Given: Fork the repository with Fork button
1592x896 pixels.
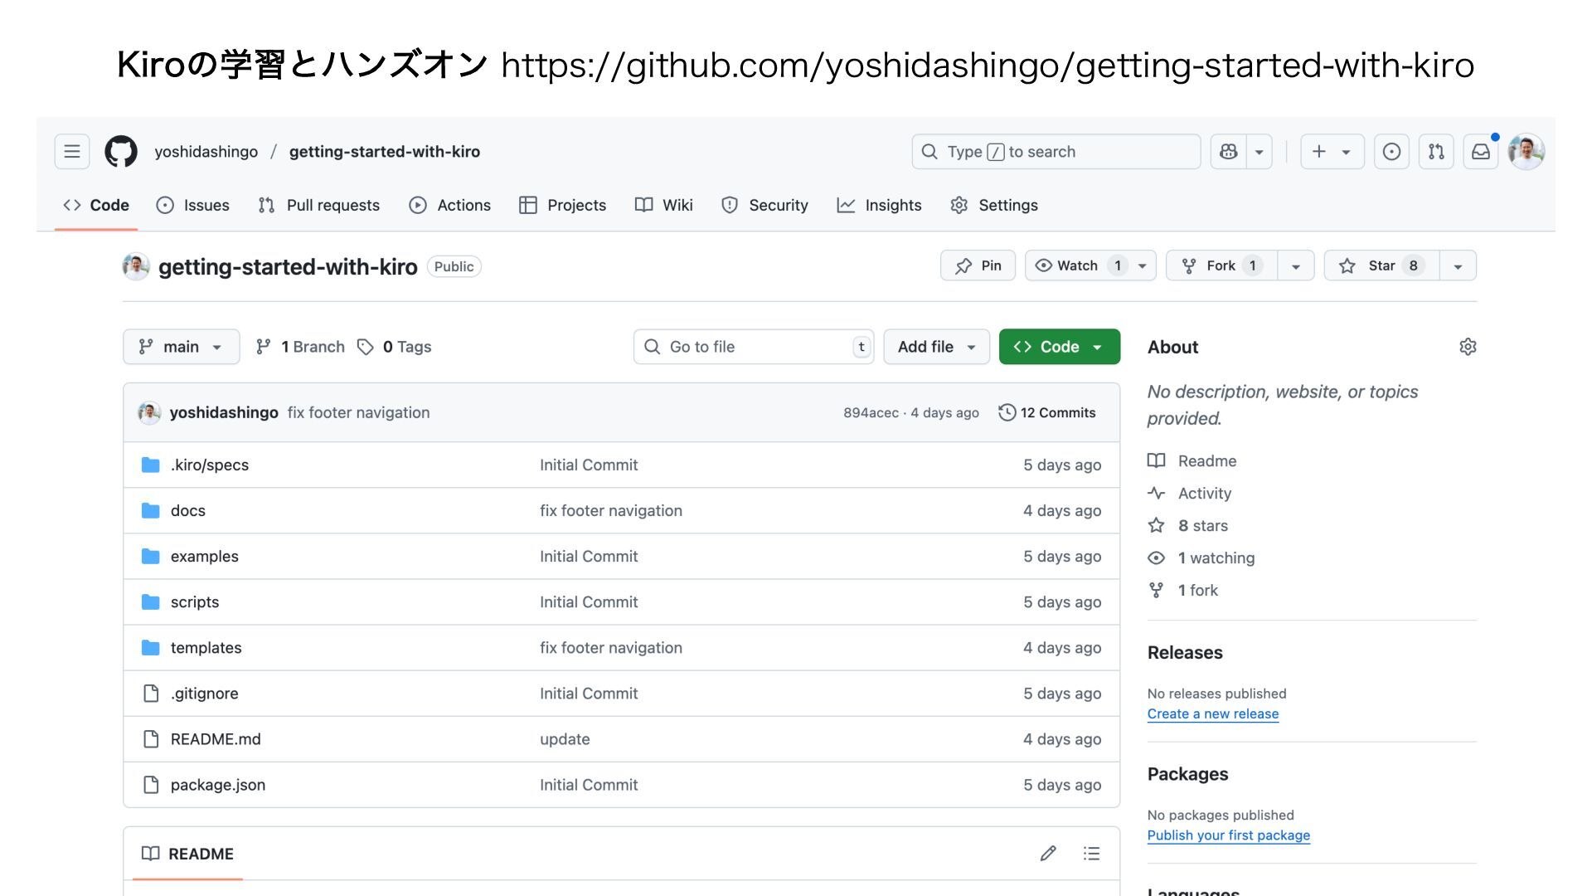Looking at the screenshot, I should 1221,265.
